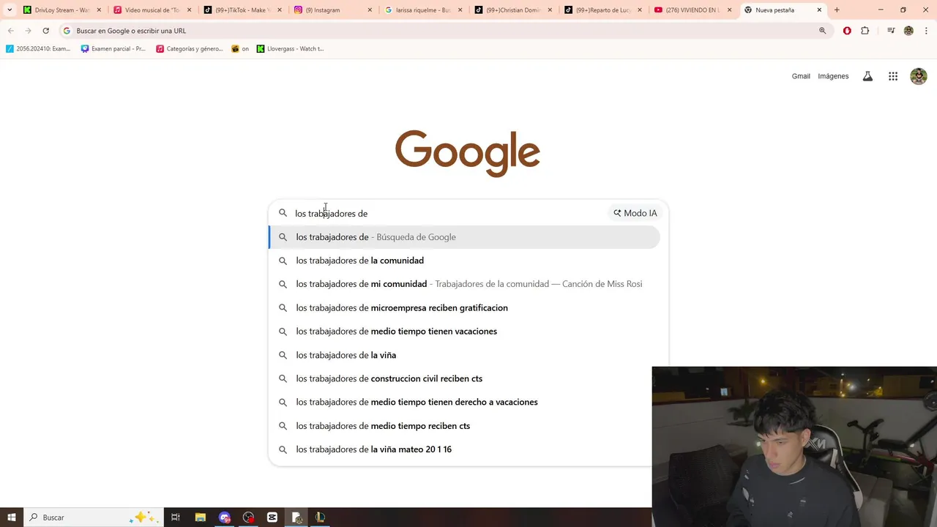The width and height of the screenshot is (937, 527).
Task: Select suggestion 'medio tiempo reciben cts'
Action: 460,426
